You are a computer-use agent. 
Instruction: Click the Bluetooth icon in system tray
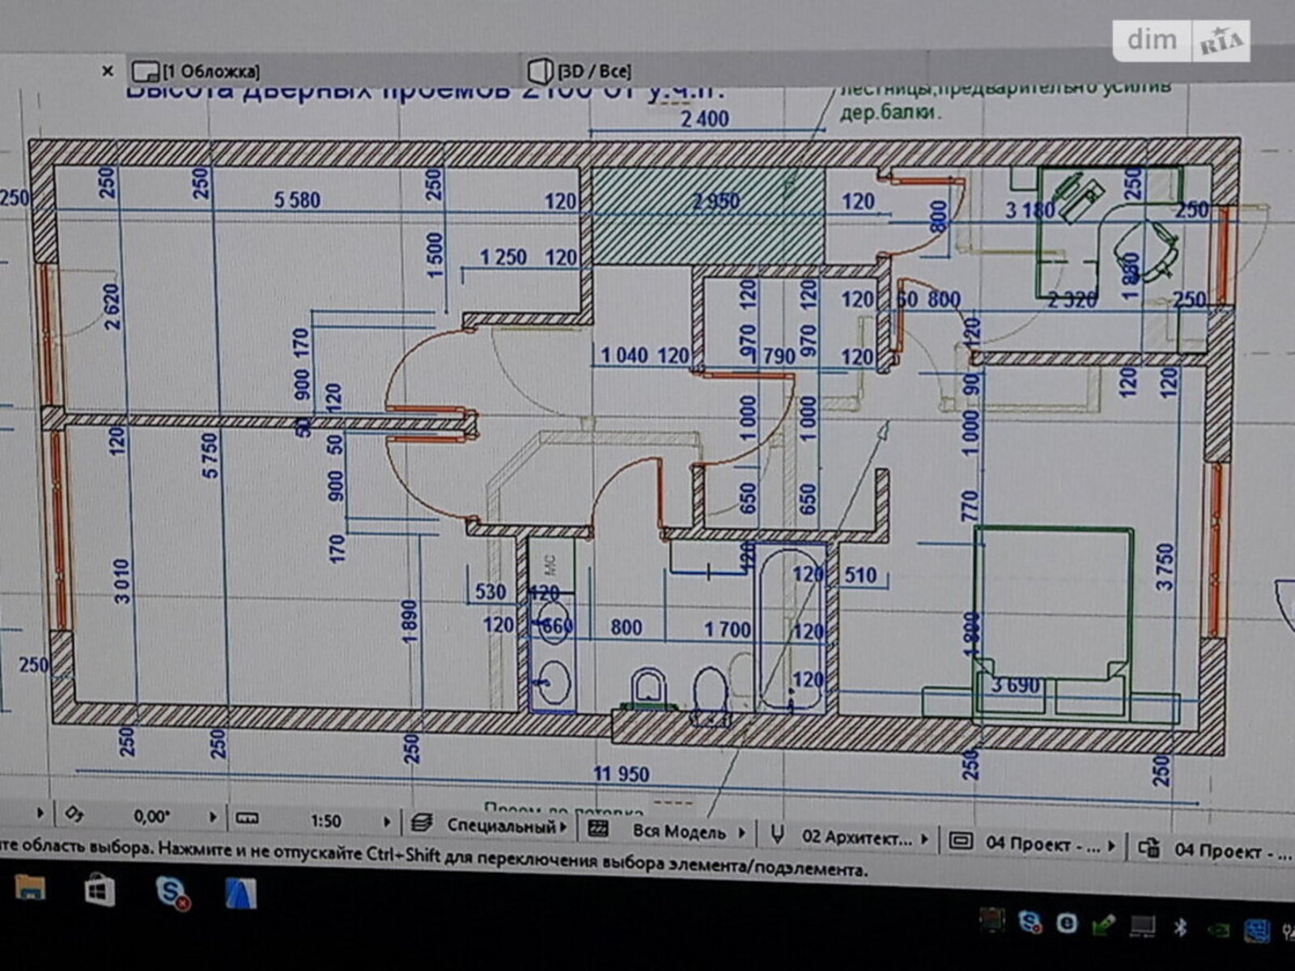click(x=1180, y=926)
